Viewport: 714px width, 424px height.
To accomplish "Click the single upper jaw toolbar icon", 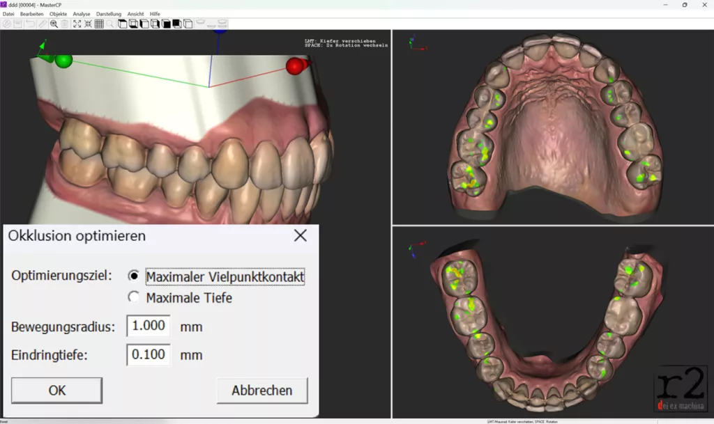I will click(201, 23).
